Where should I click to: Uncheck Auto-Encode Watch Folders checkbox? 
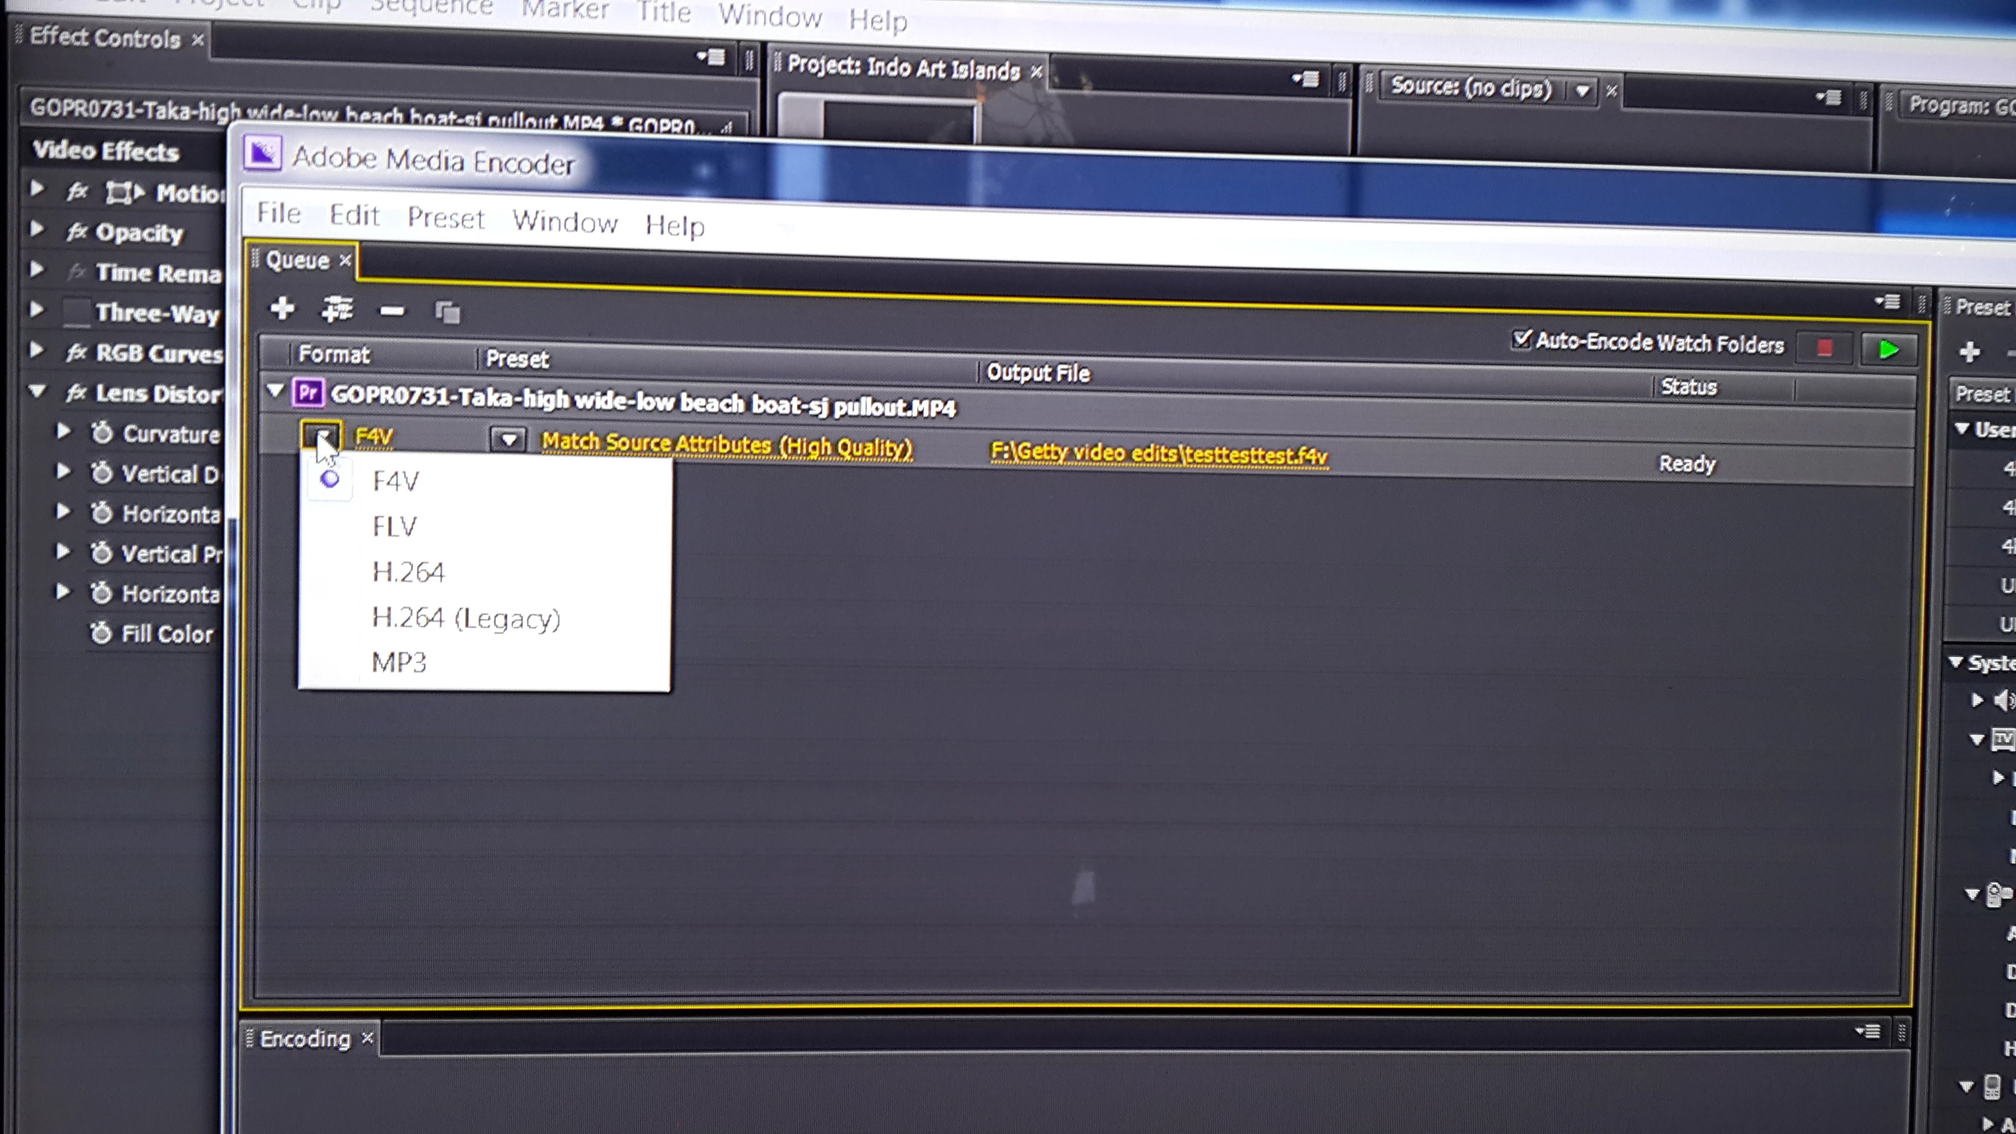1521,340
